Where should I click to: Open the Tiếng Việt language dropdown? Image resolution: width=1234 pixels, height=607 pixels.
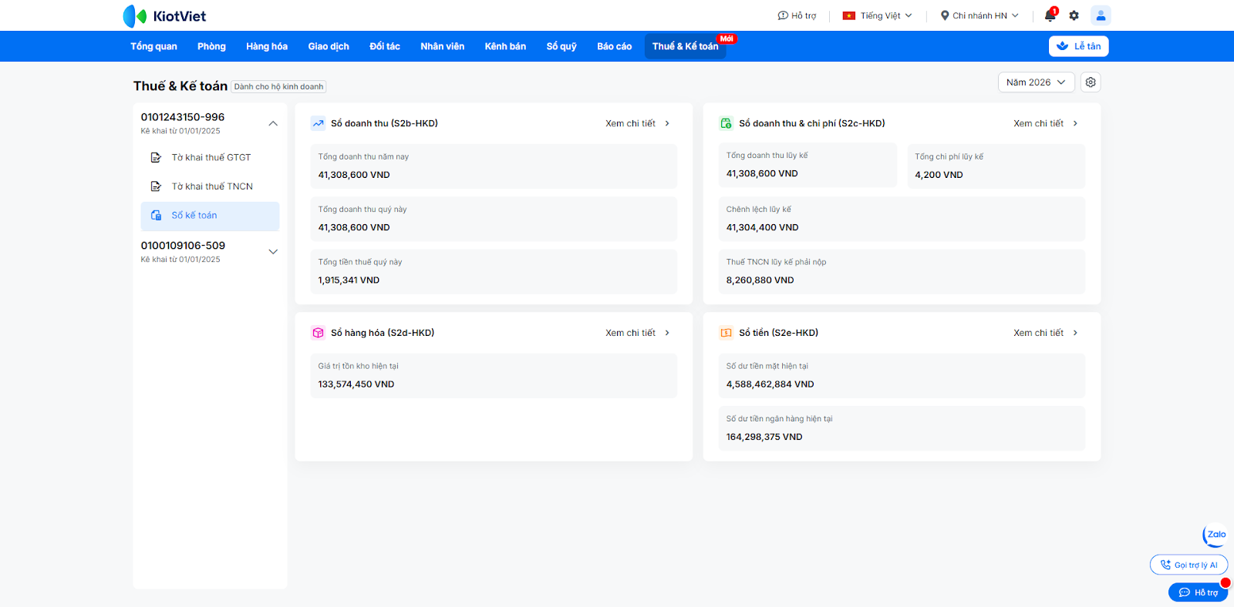click(x=878, y=15)
